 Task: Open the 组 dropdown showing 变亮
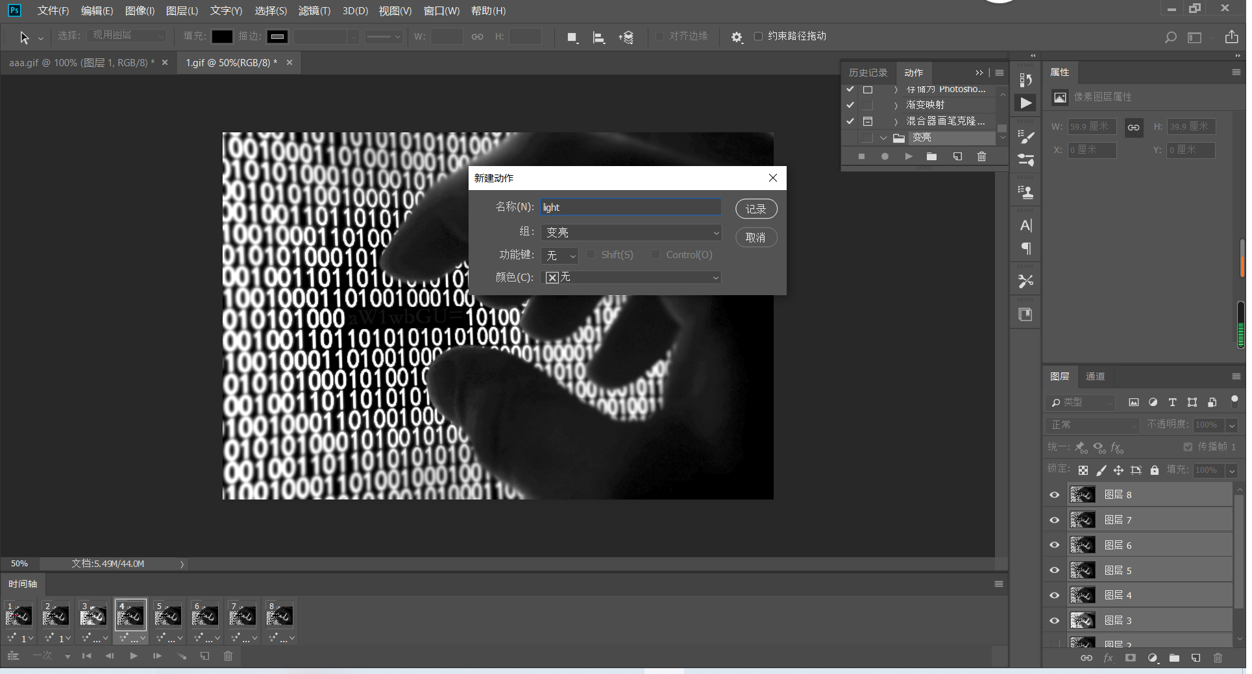coord(631,232)
